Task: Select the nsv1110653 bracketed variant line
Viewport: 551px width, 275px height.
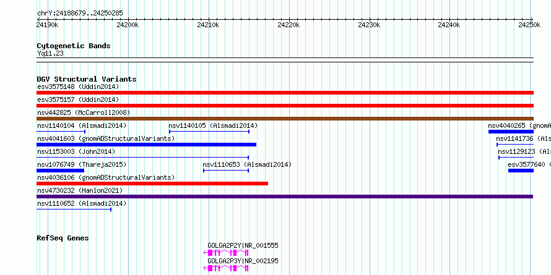Action: pos(226,171)
